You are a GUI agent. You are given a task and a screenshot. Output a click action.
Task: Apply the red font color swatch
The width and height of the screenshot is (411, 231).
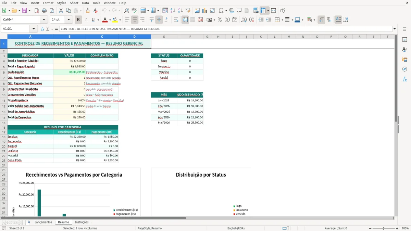point(105,20)
